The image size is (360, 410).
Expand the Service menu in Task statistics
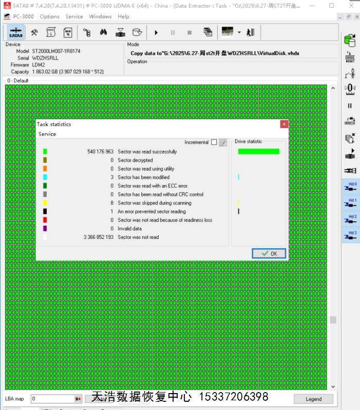point(47,134)
